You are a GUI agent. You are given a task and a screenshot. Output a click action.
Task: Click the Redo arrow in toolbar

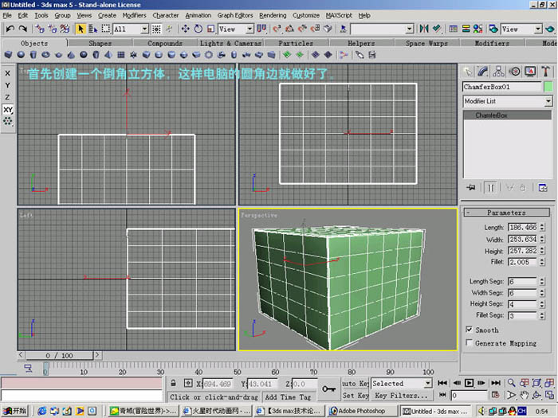click(23, 29)
